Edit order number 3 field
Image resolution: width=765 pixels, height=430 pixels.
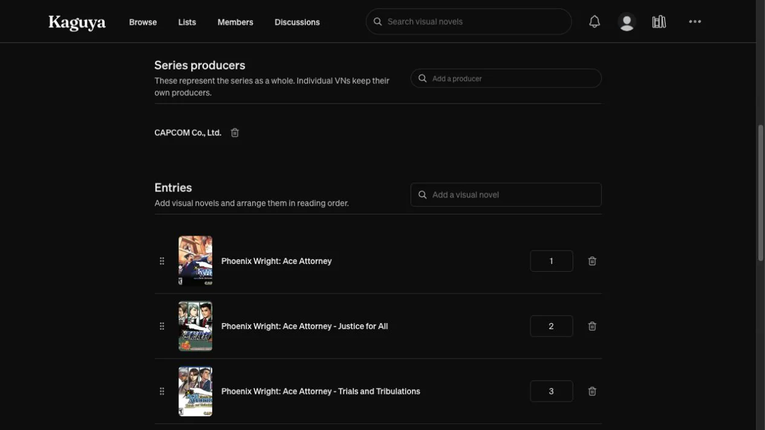click(x=552, y=391)
